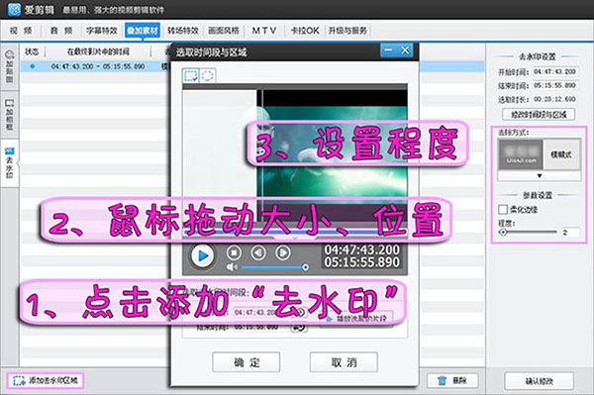Close the 选取时间段与区域 dialog
The image size is (594, 395).
coord(405,49)
